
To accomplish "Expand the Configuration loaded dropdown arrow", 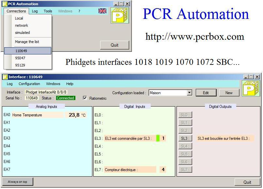I will coord(190,93).
